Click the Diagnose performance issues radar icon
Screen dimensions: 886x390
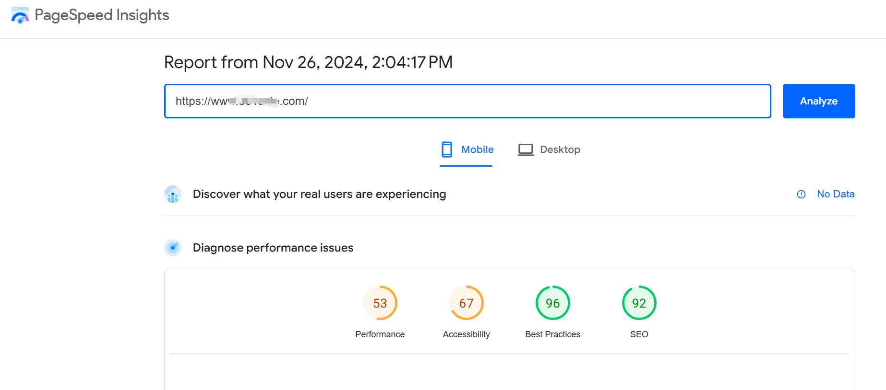coord(173,248)
